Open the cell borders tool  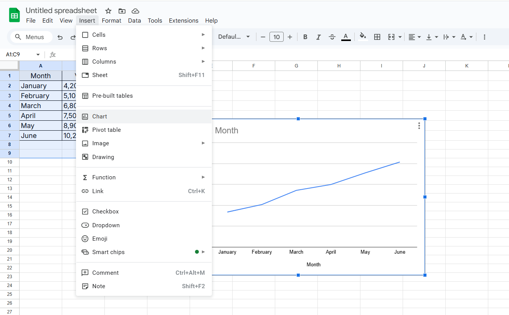click(x=377, y=37)
